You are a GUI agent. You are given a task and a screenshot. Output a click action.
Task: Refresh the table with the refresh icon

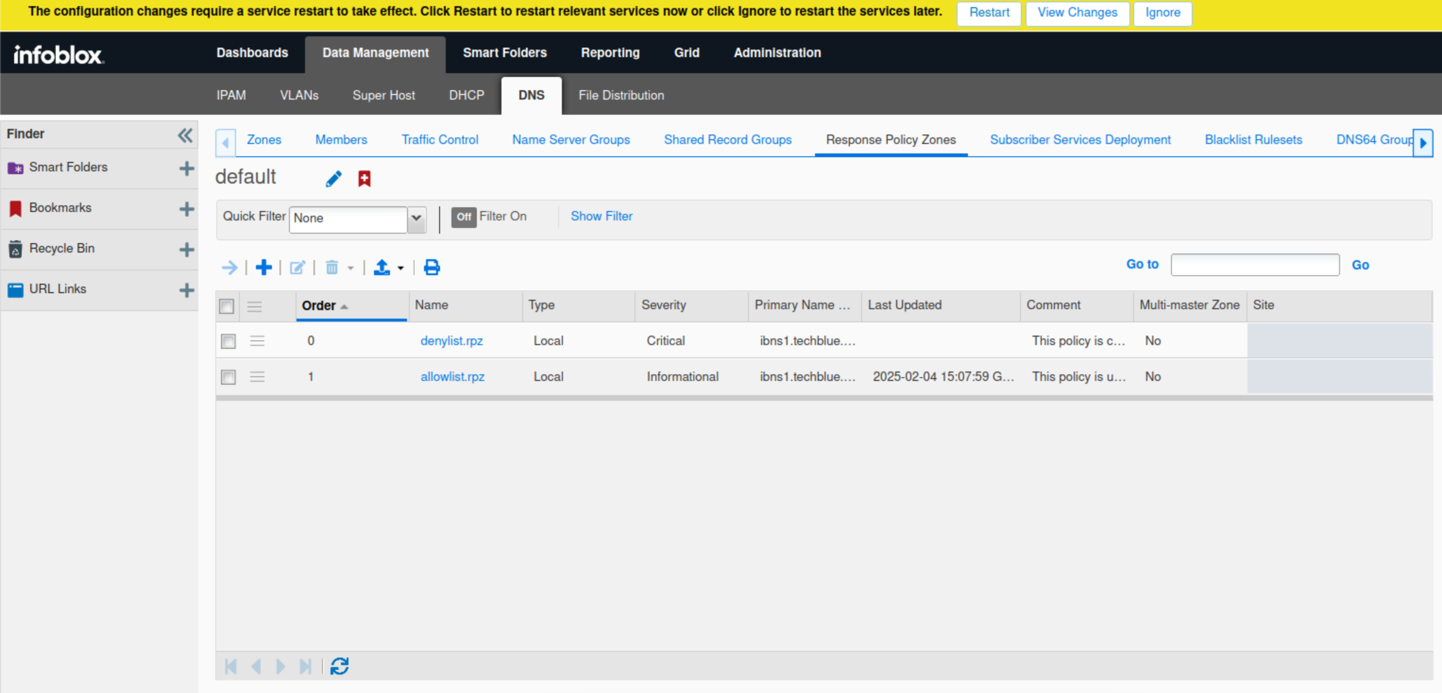339,666
